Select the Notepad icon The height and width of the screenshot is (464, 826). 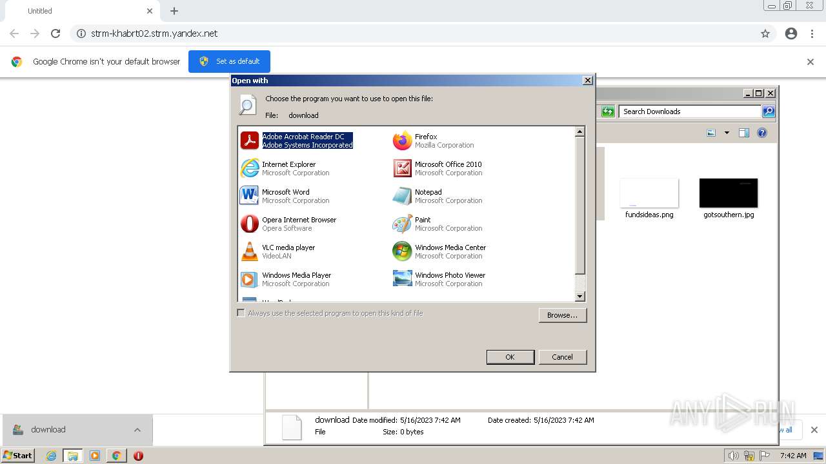click(402, 196)
